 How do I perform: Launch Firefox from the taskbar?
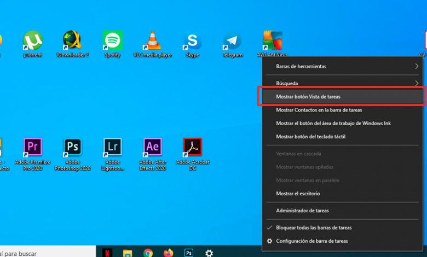[x=168, y=253]
